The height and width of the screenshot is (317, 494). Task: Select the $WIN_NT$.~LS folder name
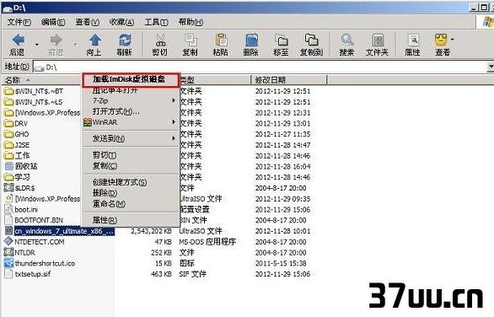click(x=39, y=102)
